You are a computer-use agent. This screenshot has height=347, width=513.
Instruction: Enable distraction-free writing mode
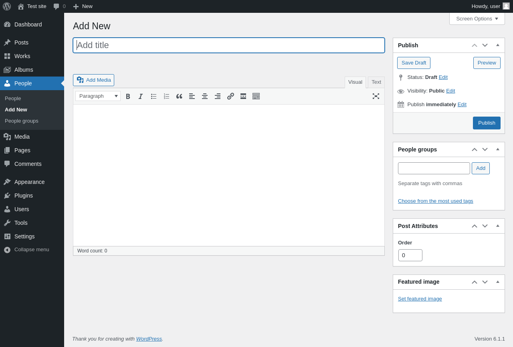[376, 96]
